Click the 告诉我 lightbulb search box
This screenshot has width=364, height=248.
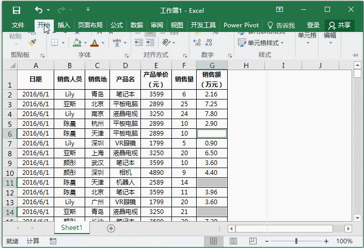click(x=281, y=25)
